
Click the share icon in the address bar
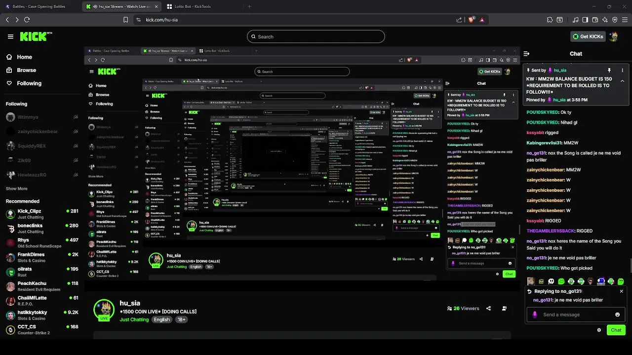(x=459, y=20)
